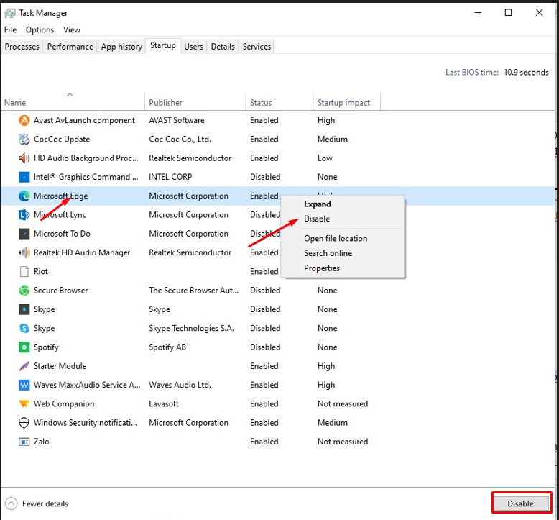Collapse view using Fewer details arrow
The image size is (559, 520).
point(11,503)
